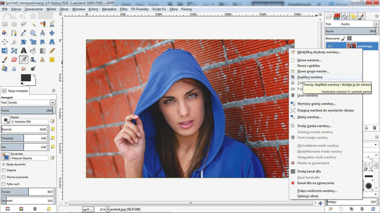Open the Filtry menu
The width and height of the screenshot is (380, 213).
point(124,9)
